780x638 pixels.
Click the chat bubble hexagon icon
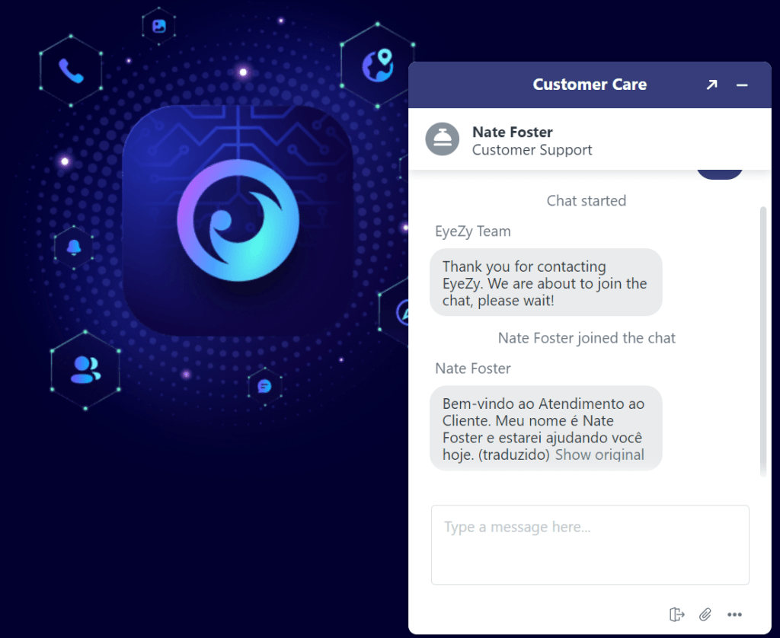click(x=264, y=386)
